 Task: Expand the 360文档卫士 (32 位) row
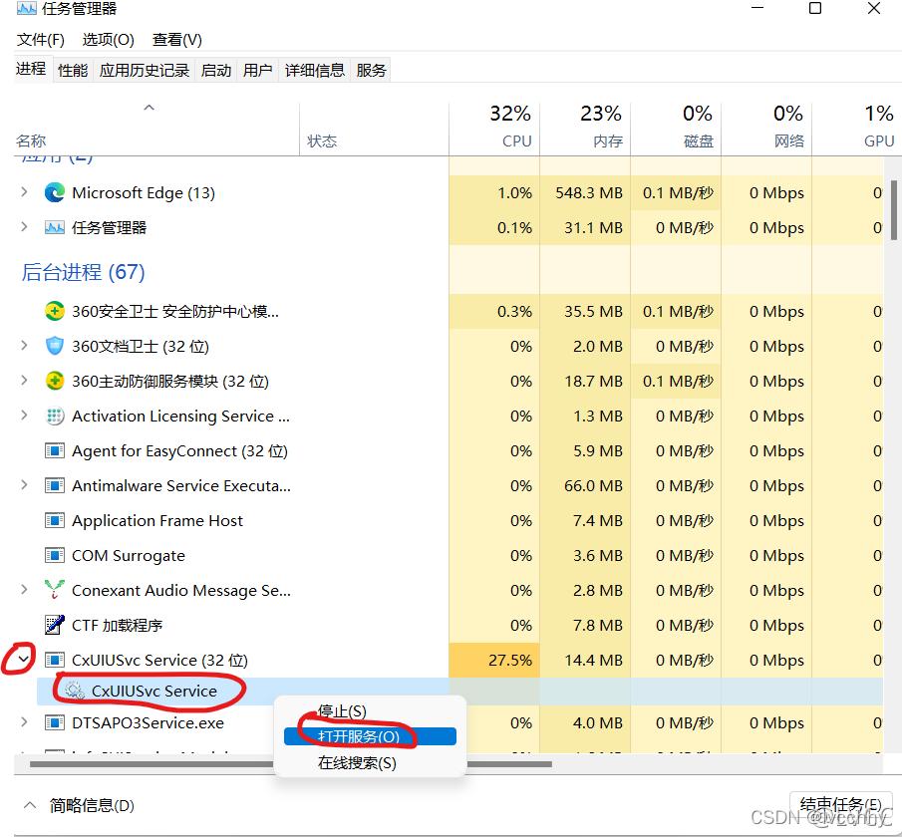(x=24, y=346)
